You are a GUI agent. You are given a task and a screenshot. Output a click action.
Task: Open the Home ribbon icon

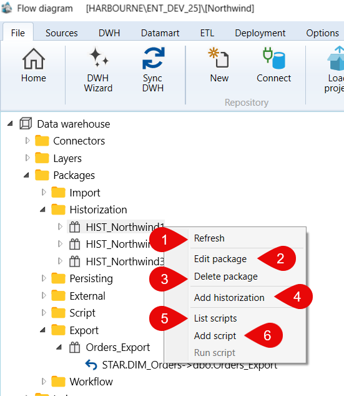click(34, 59)
